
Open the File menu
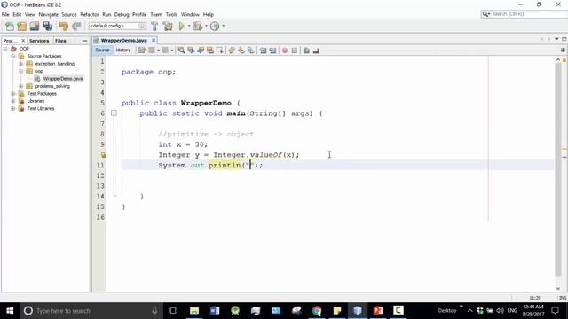coord(5,14)
